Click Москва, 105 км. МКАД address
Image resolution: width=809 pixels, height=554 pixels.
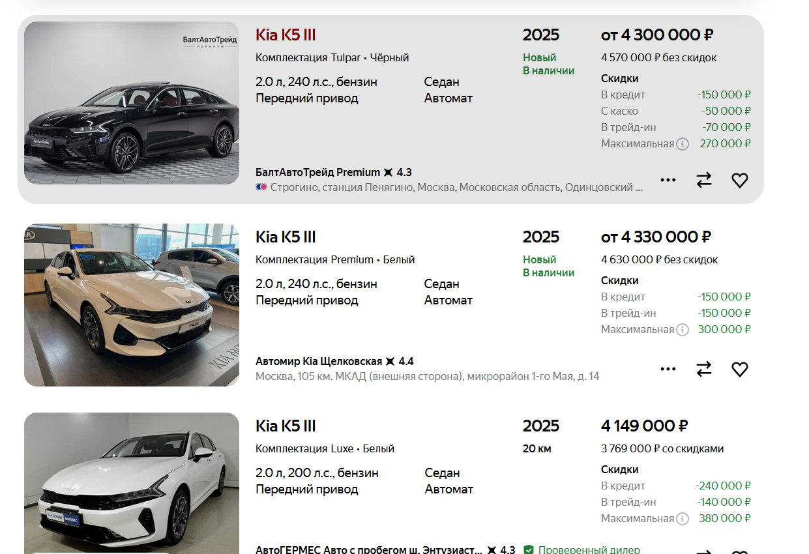[427, 377]
